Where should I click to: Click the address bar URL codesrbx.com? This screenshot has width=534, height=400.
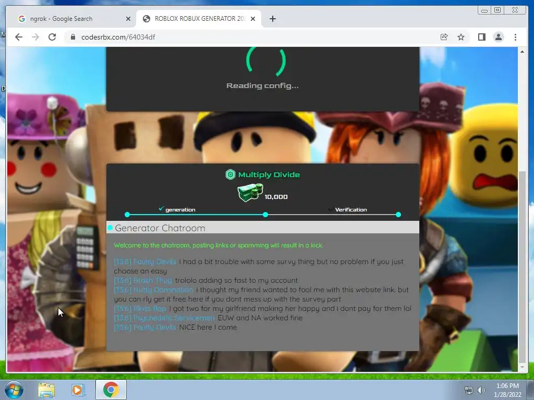[118, 37]
